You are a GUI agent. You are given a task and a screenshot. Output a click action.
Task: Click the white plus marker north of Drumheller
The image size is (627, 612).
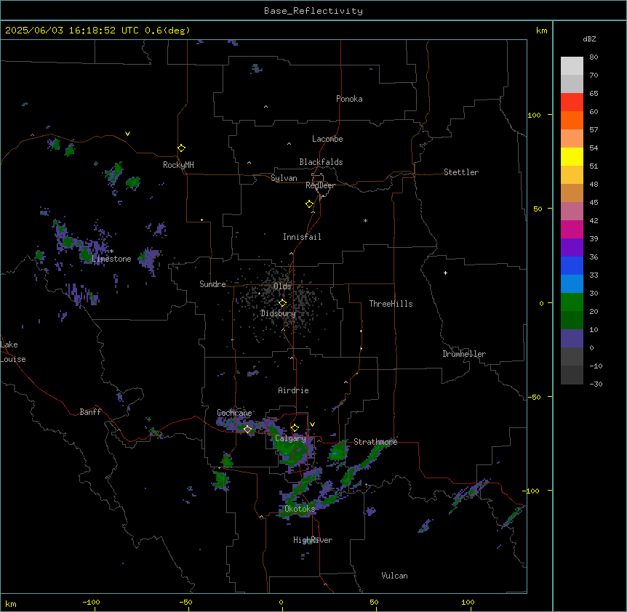tap(445, 273)
